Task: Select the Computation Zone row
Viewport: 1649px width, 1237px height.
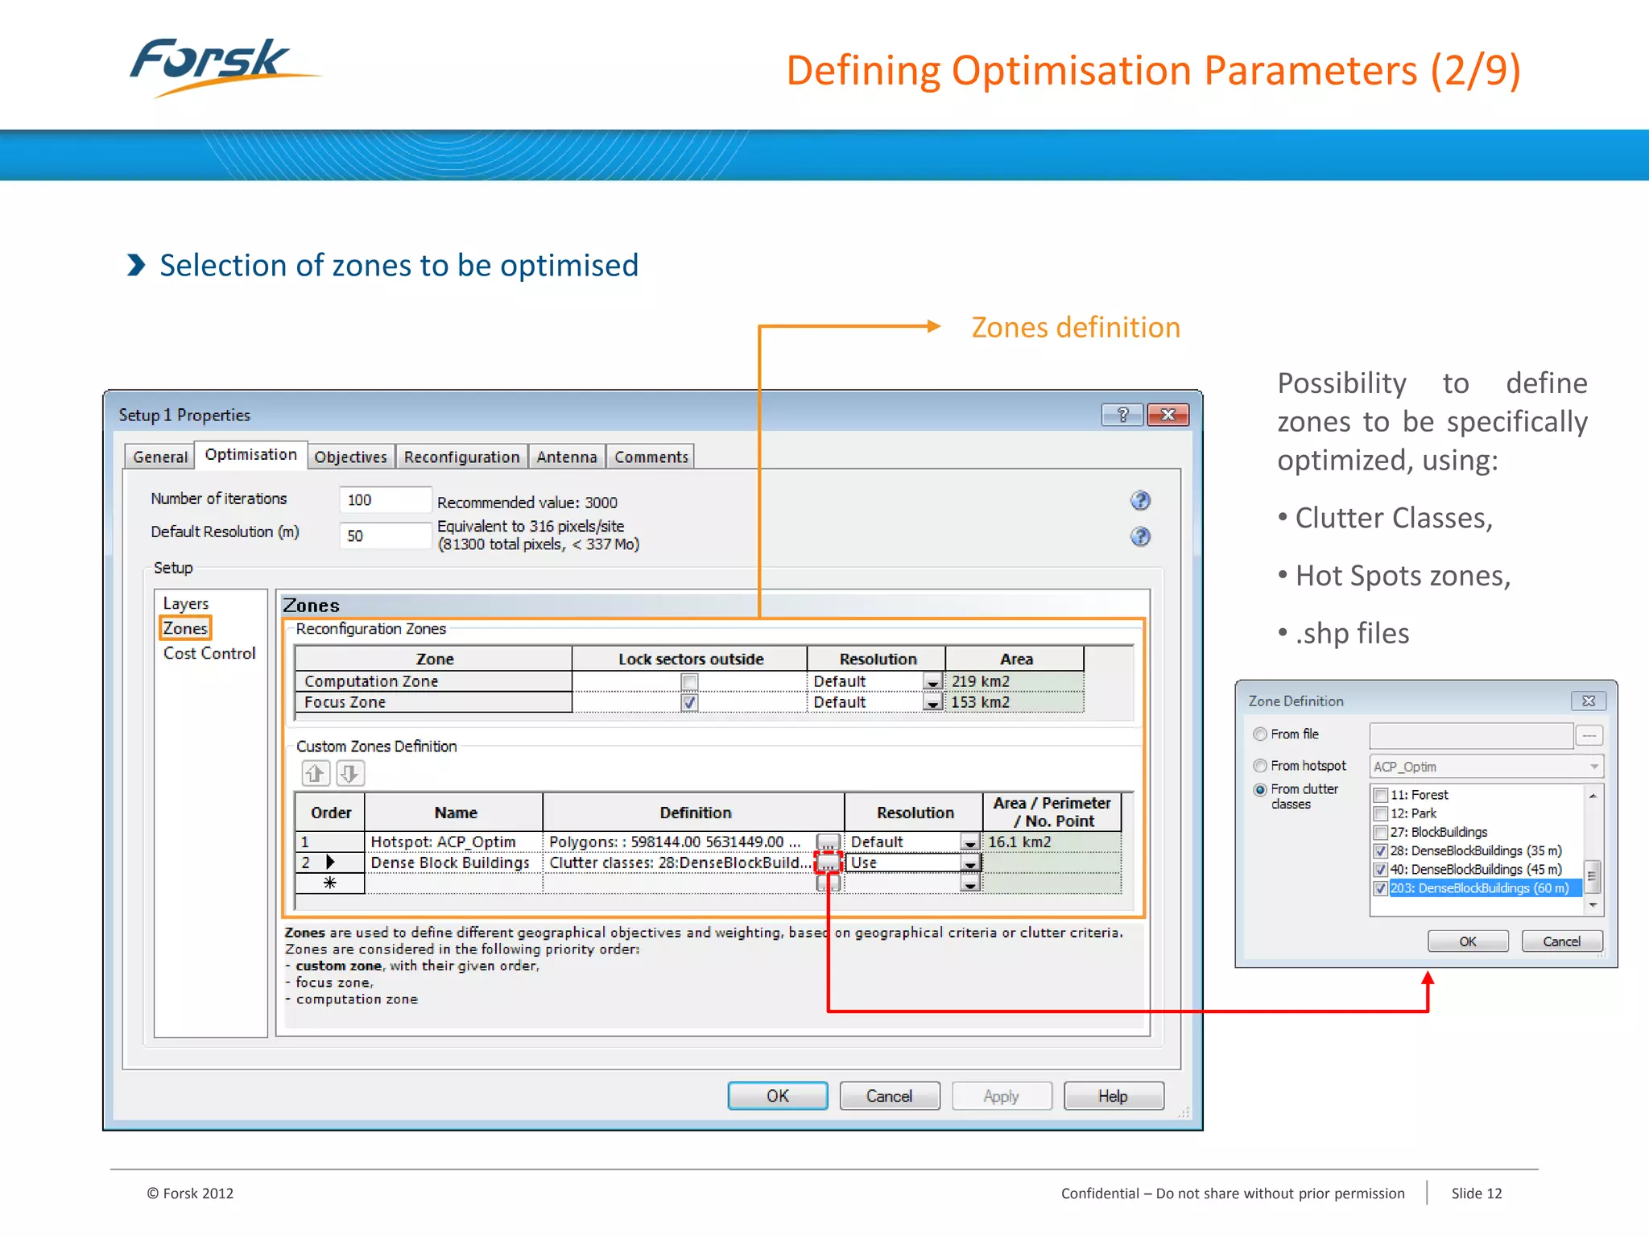Action: (690, 681)
